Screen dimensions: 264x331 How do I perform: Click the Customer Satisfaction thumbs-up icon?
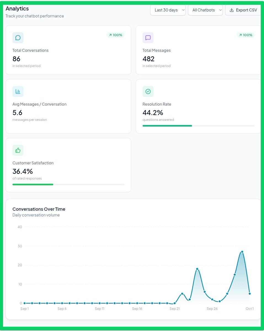18,150
